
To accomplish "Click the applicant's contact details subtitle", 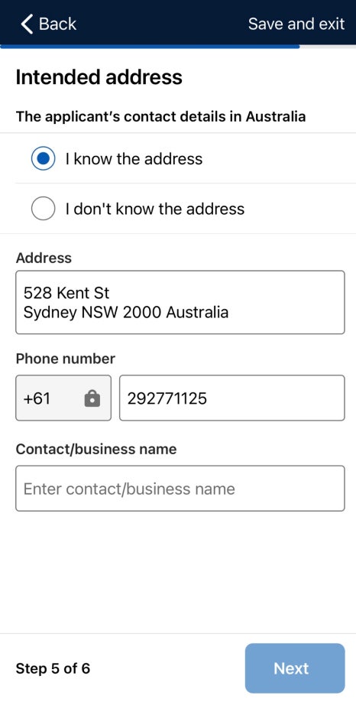I will click(160, 117).
